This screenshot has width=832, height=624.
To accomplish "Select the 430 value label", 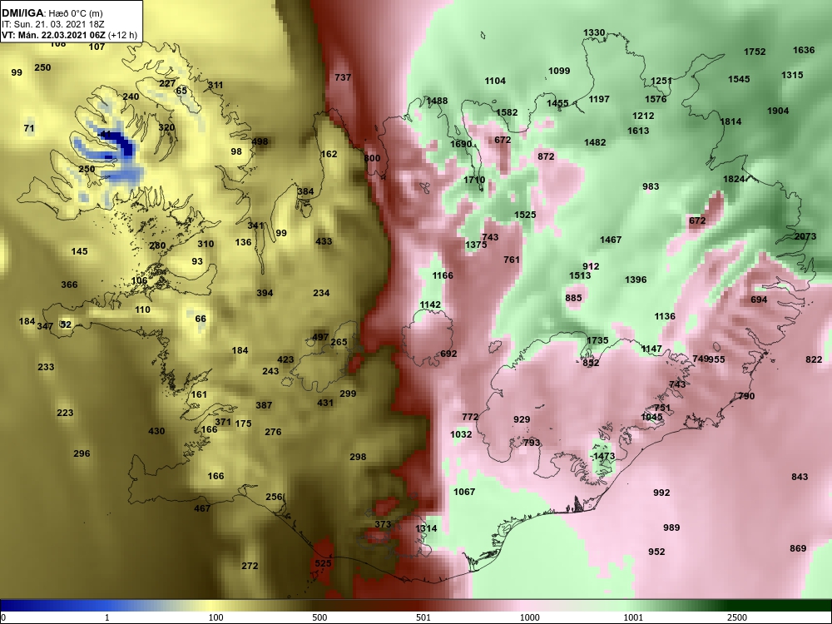I will 156,431.
